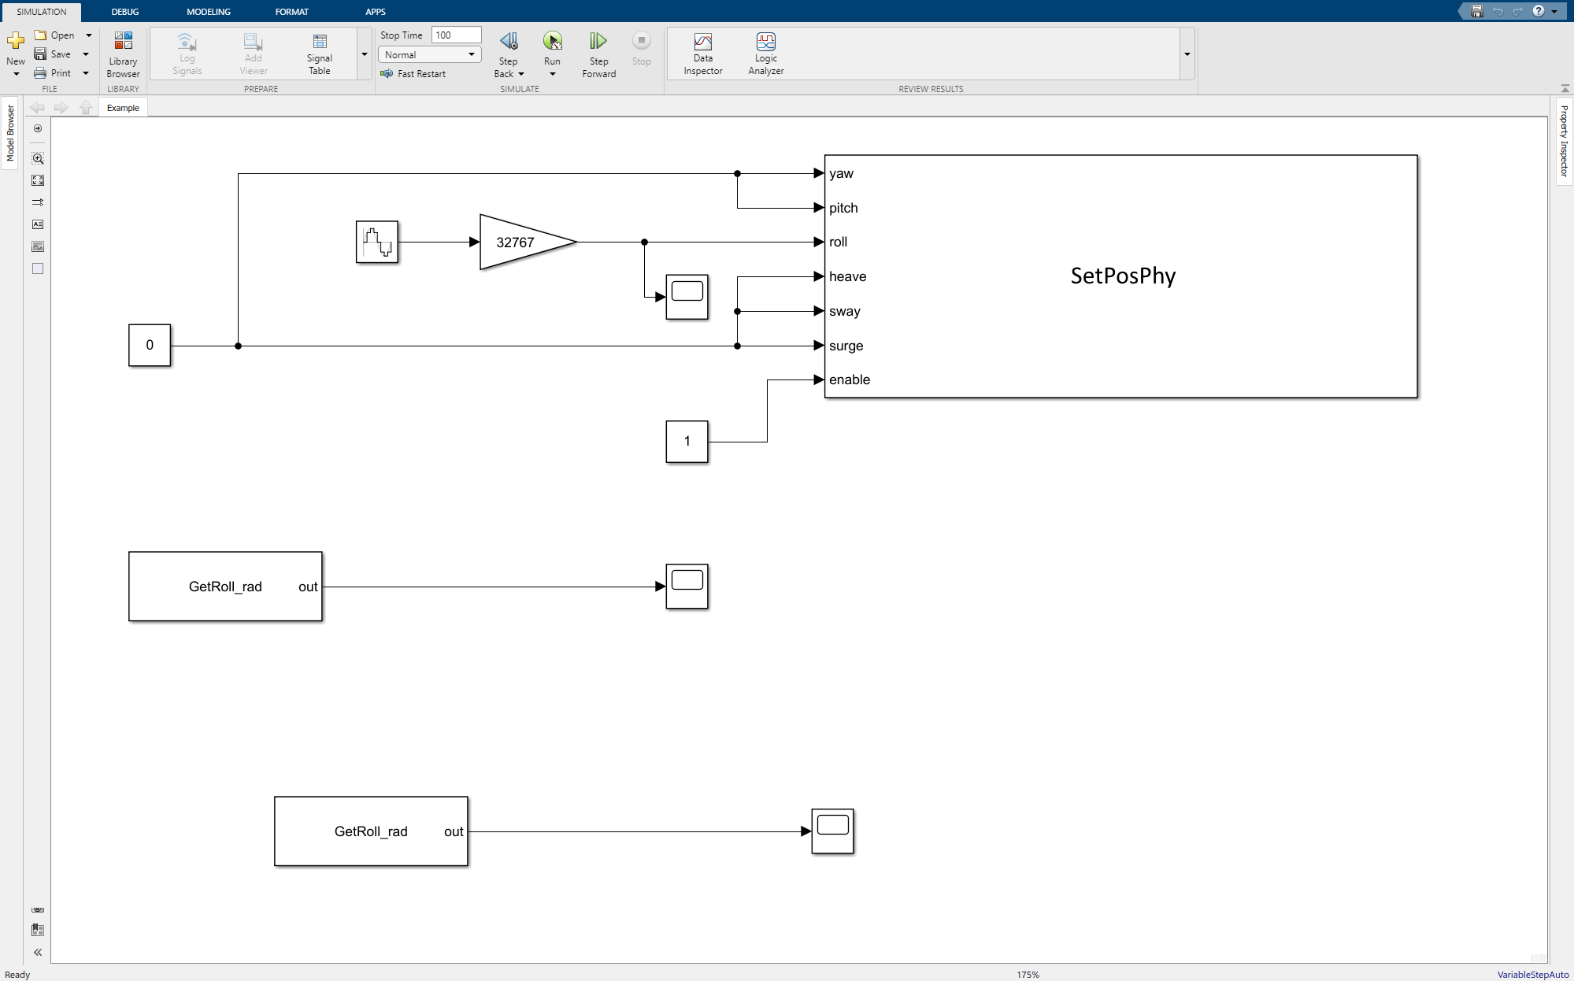Select the upper GetRoll_rad block
Viewport: 1574px width, 981px height.
225,587
